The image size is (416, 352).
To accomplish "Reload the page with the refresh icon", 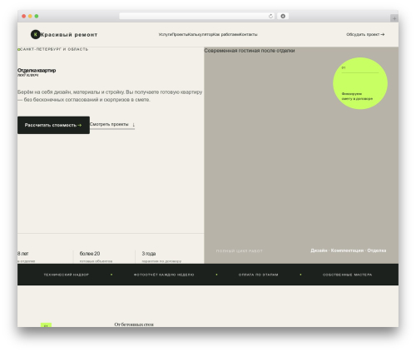I will [270, 16].
